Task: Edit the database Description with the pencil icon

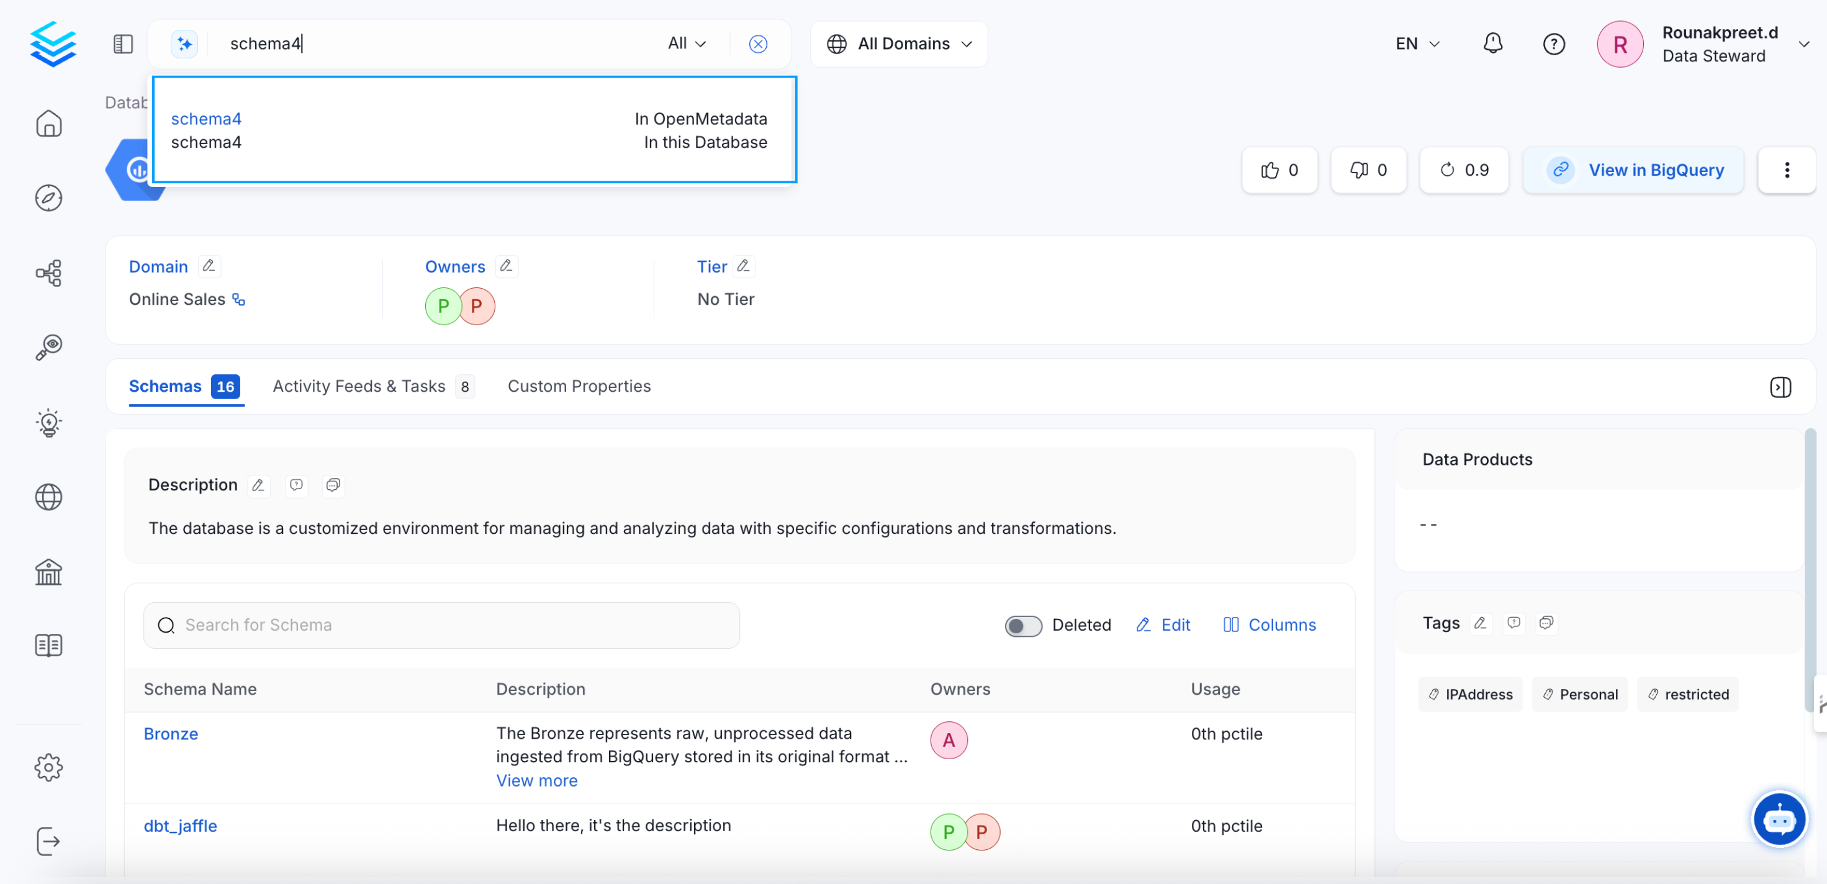Action: coord(258,485)
